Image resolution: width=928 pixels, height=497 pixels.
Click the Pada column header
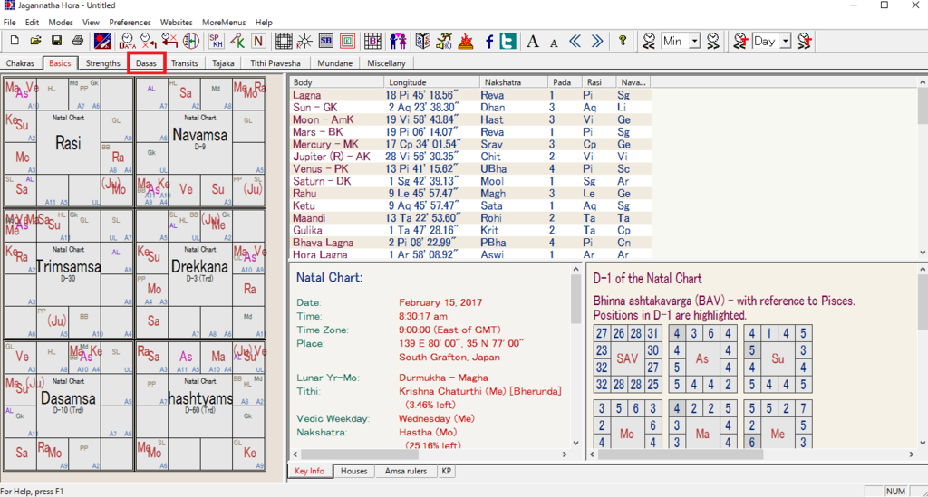564,82
